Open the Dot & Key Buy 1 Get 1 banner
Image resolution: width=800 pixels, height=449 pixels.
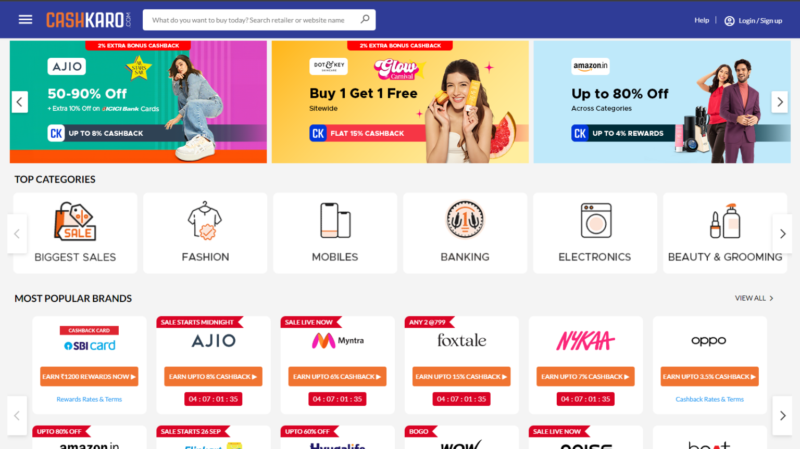click(x=400, y=102)
